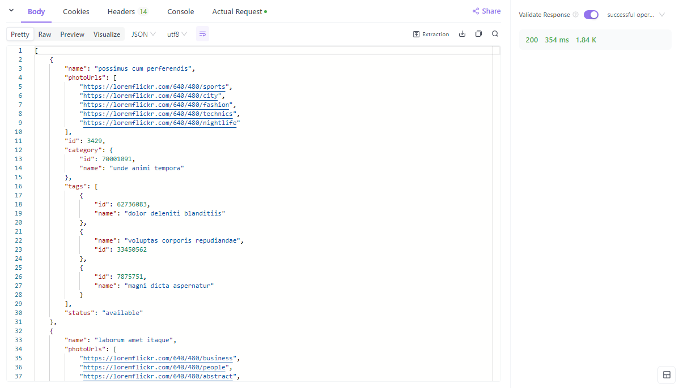Toggle word wrap for response body
Screen dimensions: 679x388
(202, 34)
